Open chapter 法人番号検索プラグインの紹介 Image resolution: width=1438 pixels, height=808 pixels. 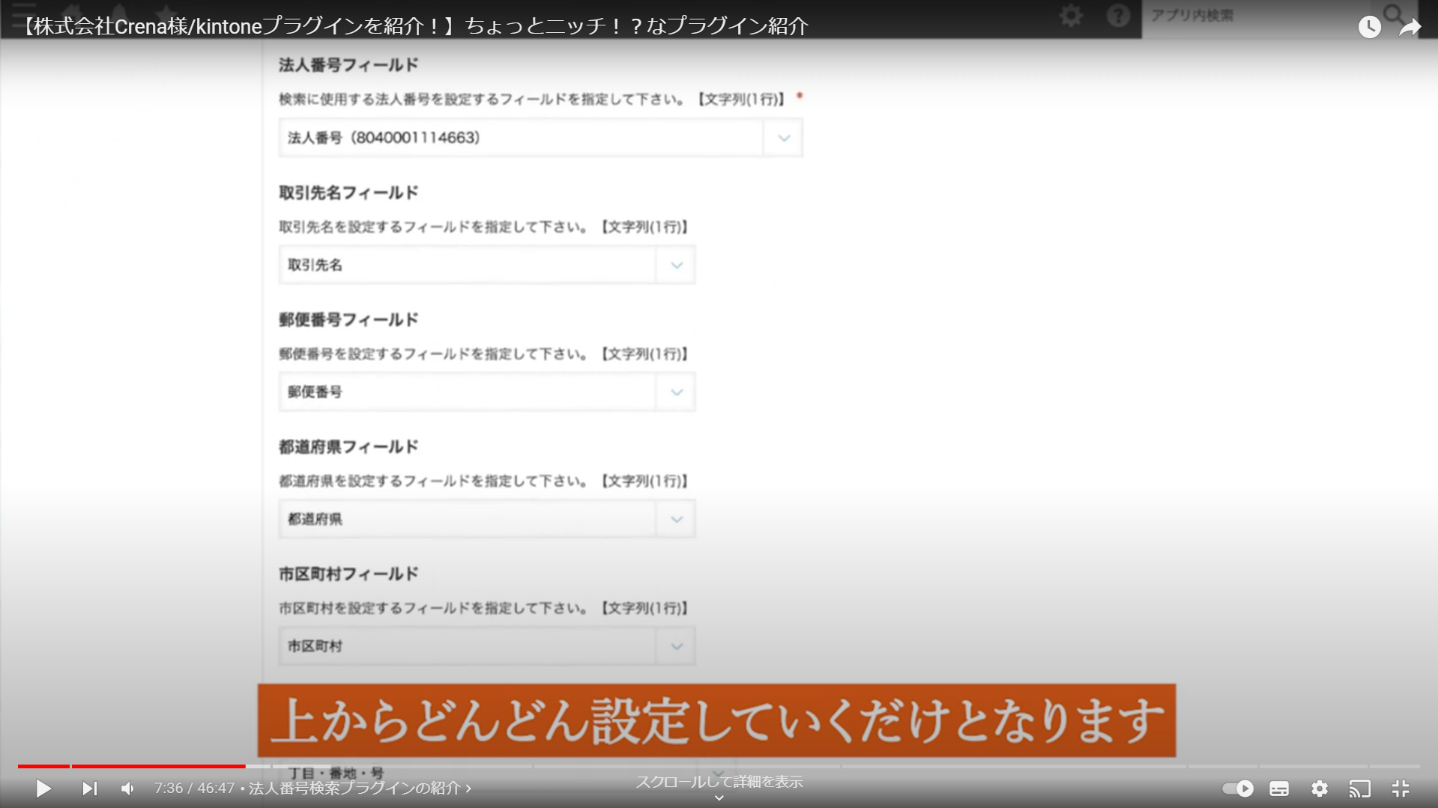pyautogui.click(x=360, y=788)
